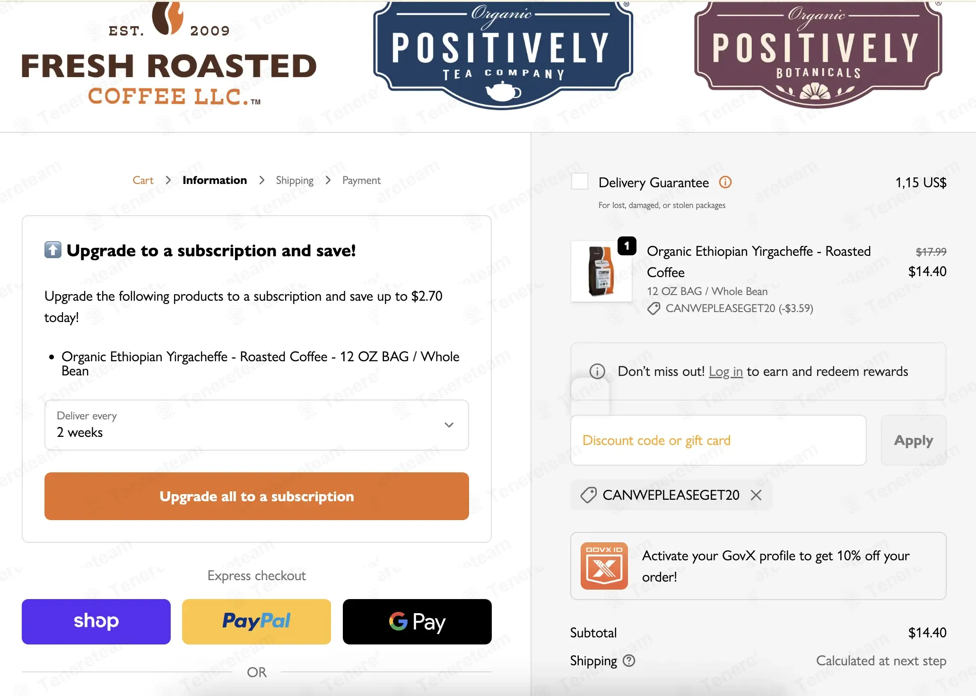Click the rewards info circle icon

(x=597, y=372)
